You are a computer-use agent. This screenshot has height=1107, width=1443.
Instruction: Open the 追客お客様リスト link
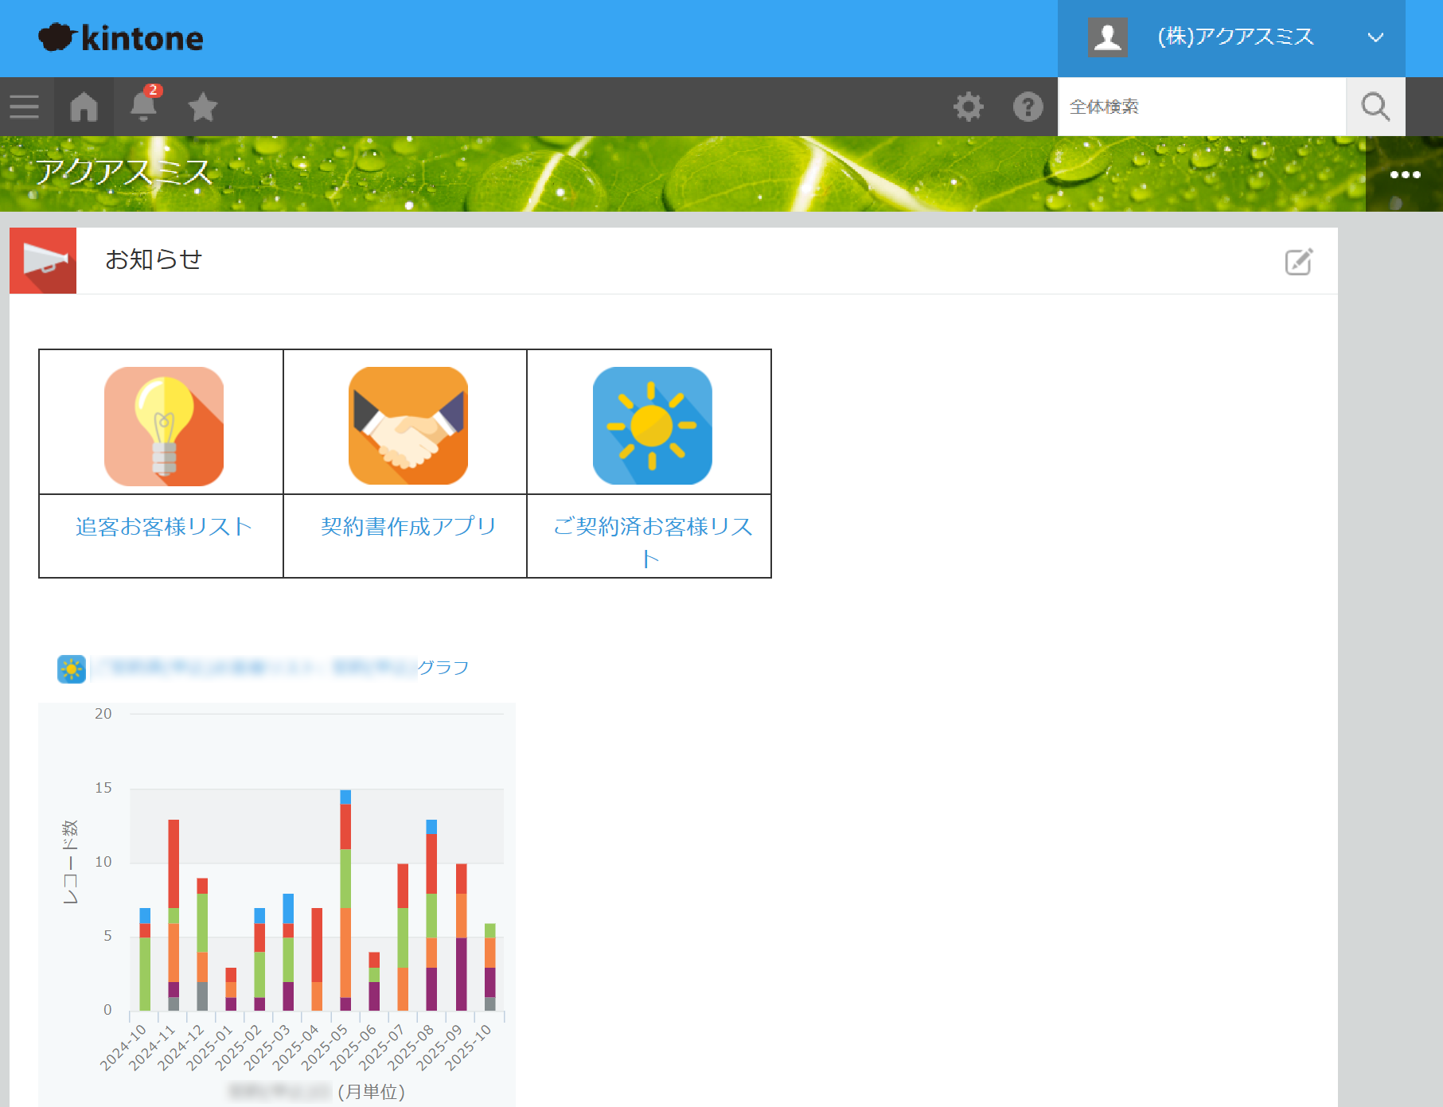click(163, 527)
